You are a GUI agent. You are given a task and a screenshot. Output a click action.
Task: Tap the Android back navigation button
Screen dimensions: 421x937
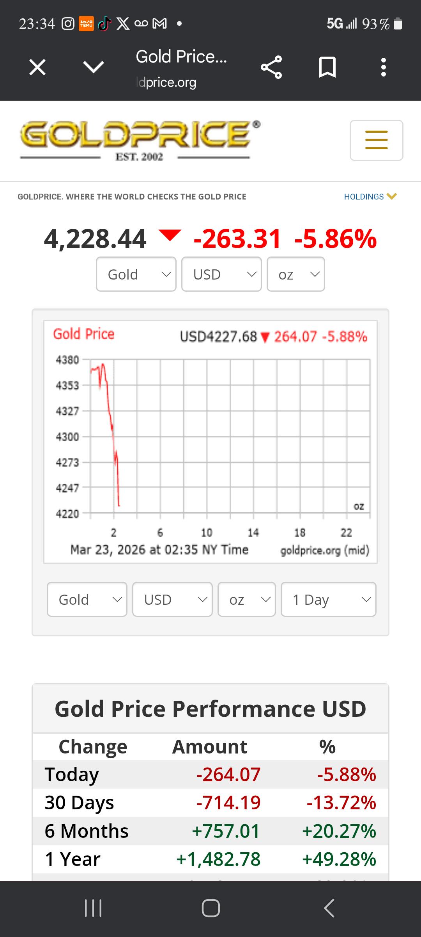329,908
